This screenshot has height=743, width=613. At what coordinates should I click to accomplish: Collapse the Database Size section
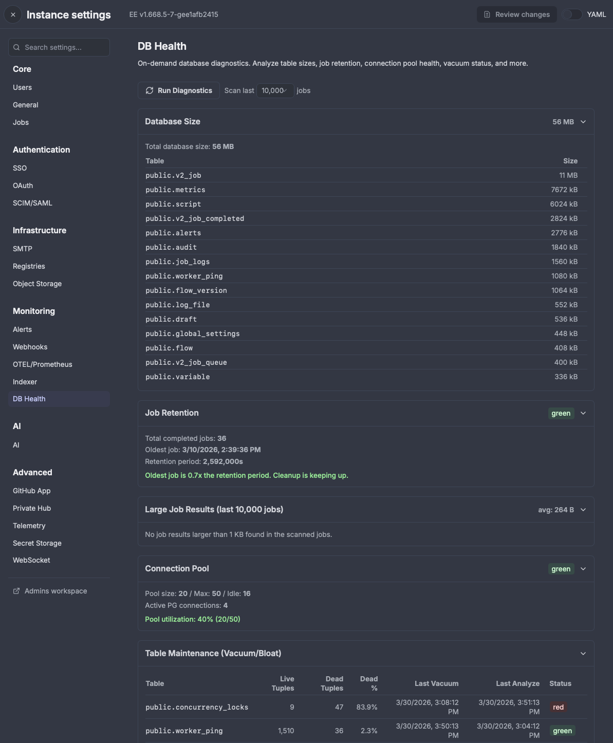pyautogui.click(x=583, y=122)
